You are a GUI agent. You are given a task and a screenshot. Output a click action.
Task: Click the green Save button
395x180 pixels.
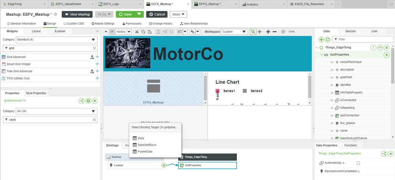tap(125, 14)
